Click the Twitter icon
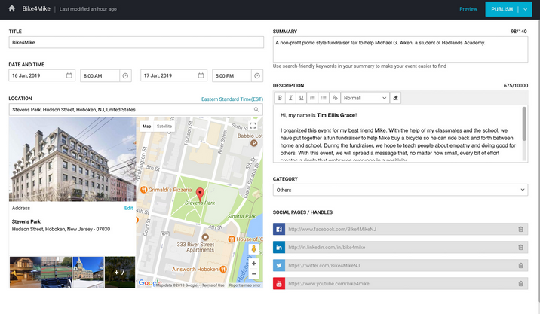 (x=279, y=266)
